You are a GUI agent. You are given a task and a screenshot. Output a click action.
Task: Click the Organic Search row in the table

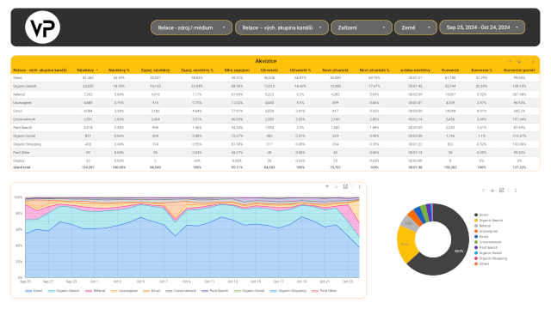(275, 86)
